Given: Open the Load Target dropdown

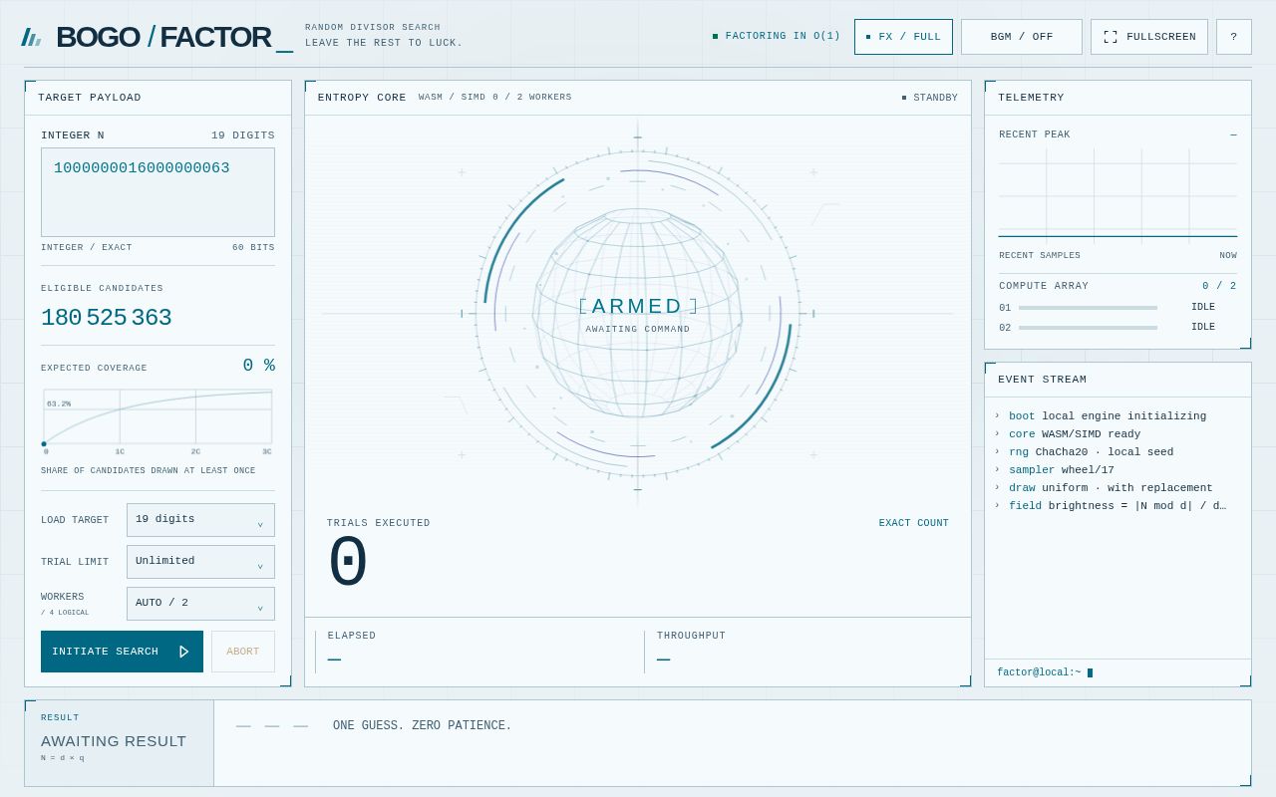Looking at the screenshot, I should [200, 520].
